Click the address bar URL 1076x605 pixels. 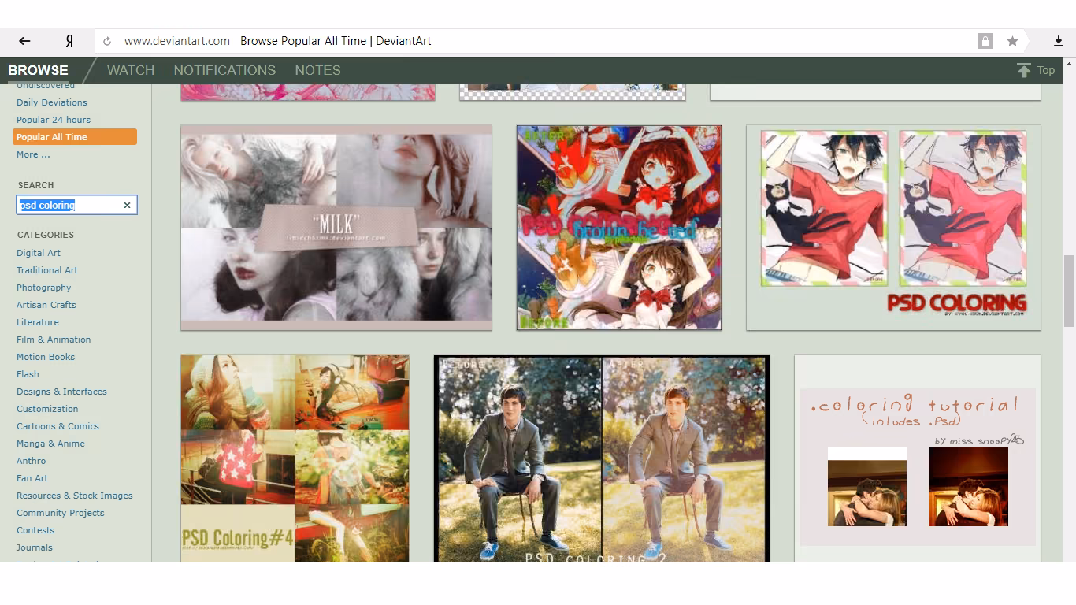[x=177, y=41]
